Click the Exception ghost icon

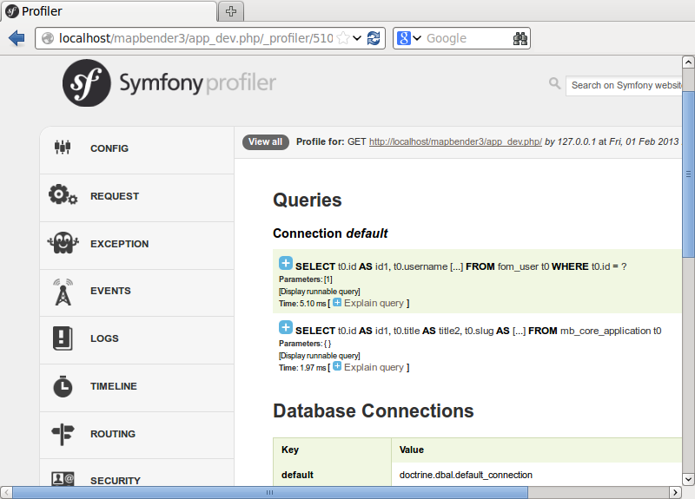coord(63,243)
